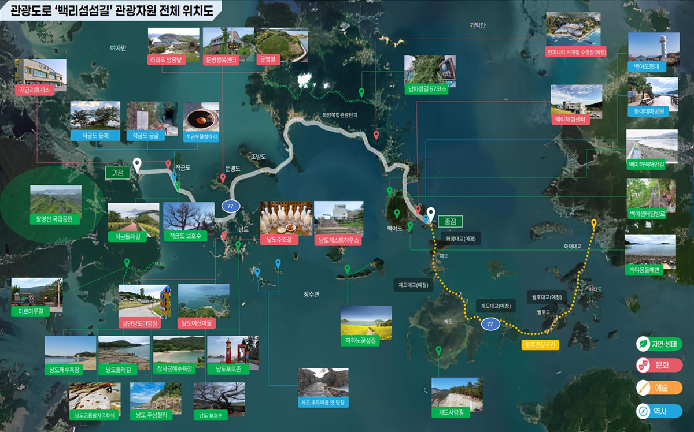The height and width of the screenshot is (432, 694).
Task: Click the yellow 향후연장구간 label
Action: click(x=540, y=345)
